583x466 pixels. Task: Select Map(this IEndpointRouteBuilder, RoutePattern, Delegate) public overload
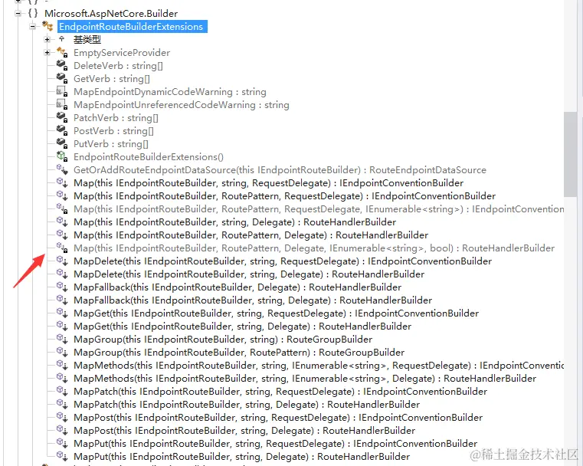pyautogui.click(x=251, y=235)
